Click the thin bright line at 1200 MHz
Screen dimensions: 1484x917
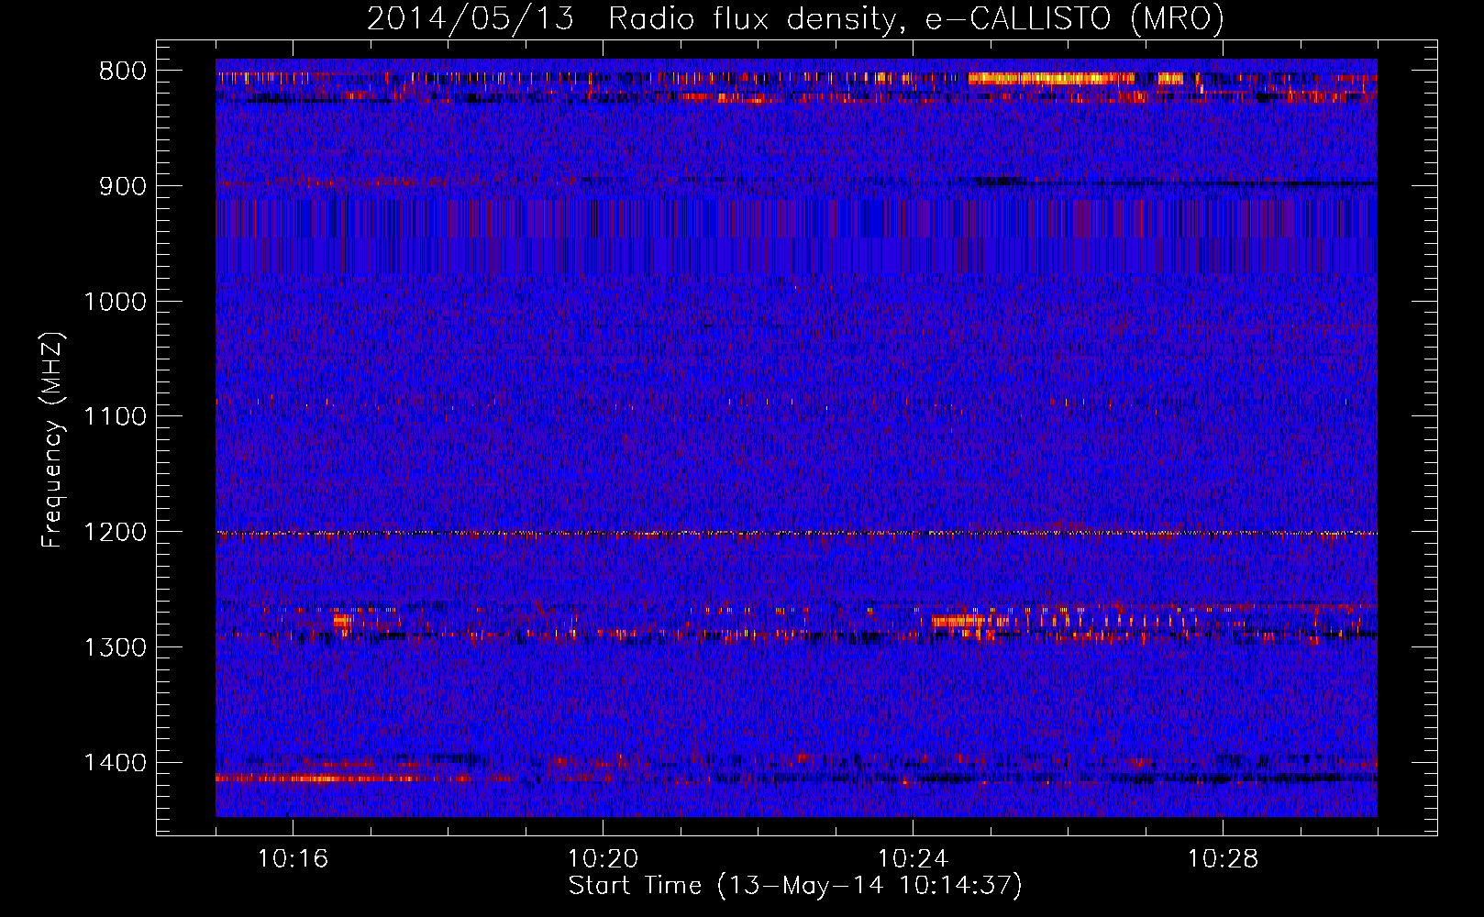(x=796, y=533)
